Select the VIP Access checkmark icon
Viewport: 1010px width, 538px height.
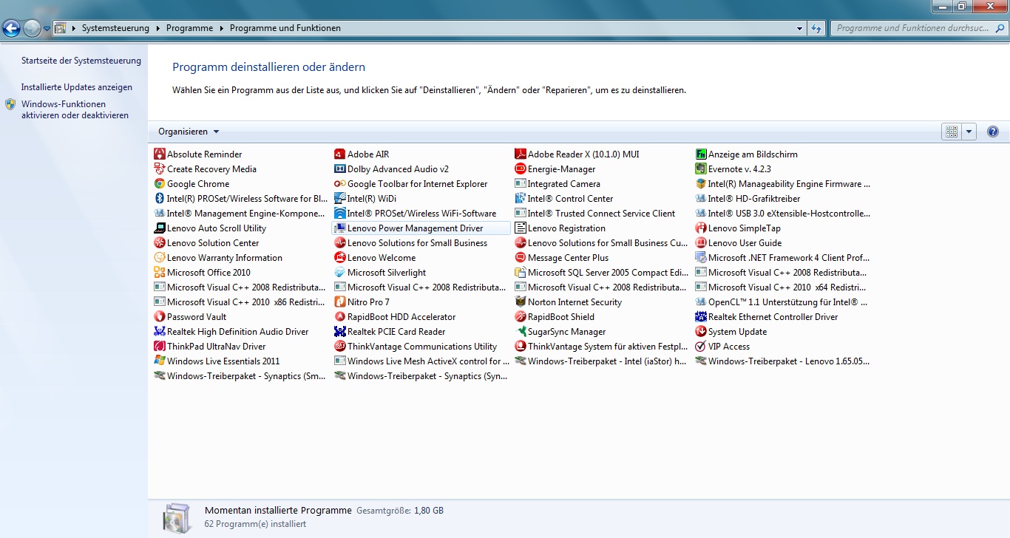pyautogui.click(x=700, y=347)
